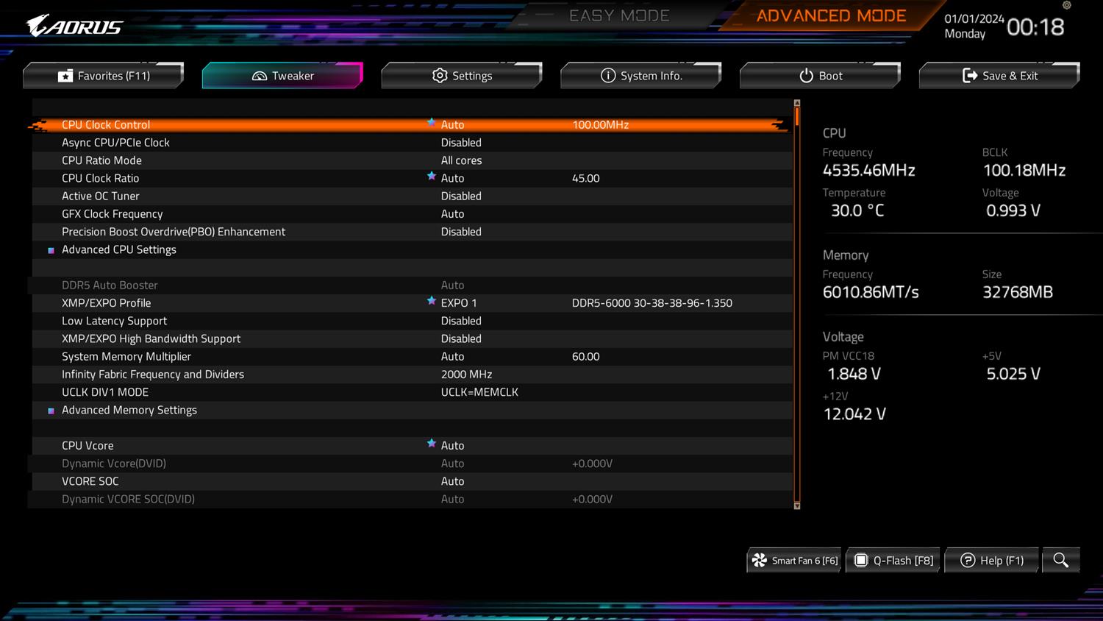Select the Infinity Fabric Frequency 2000 MHz value
The height and width of the screenshot is (621, 1103).
pos(466,375)
